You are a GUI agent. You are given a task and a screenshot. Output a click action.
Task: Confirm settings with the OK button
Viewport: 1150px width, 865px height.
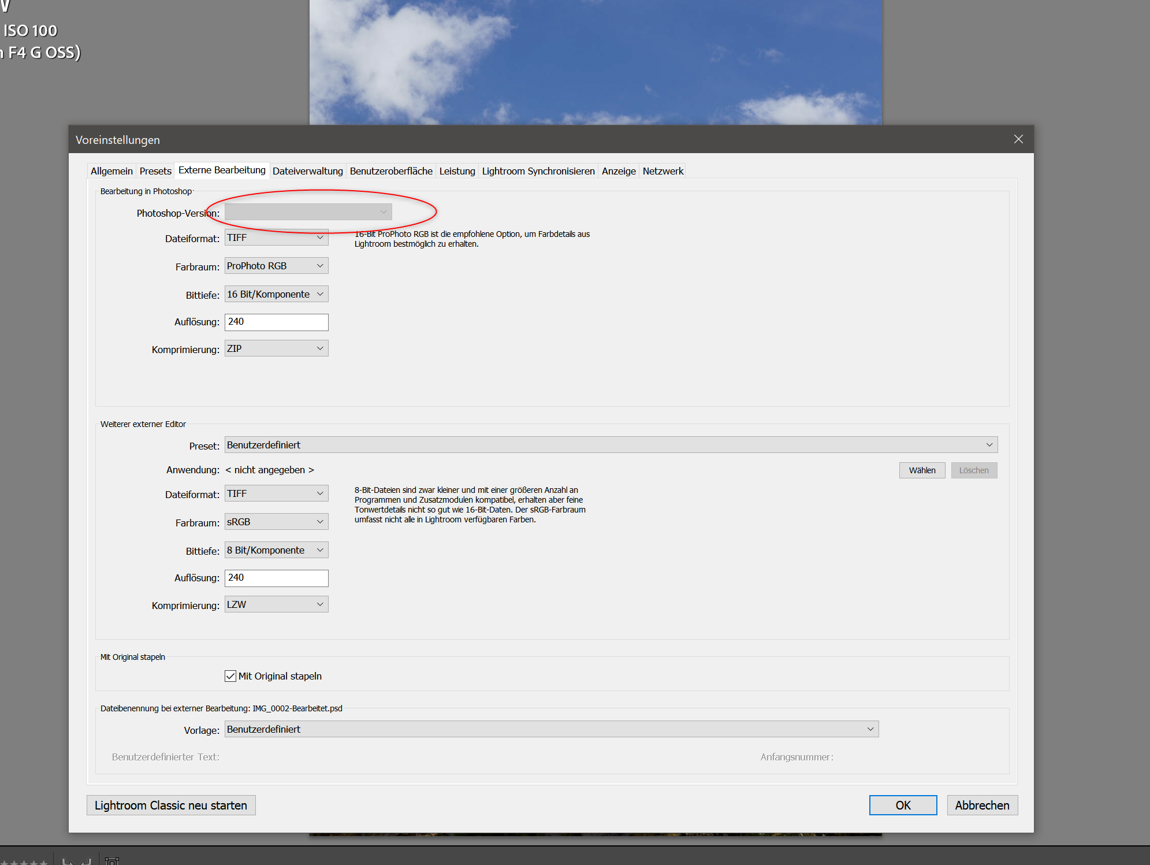pyautogui.click(x=902, y=805)
